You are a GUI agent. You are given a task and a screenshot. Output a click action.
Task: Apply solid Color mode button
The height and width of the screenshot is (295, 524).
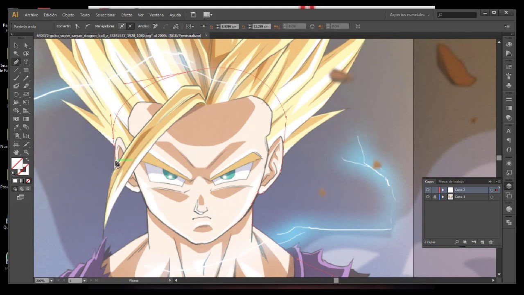[15, 181]
